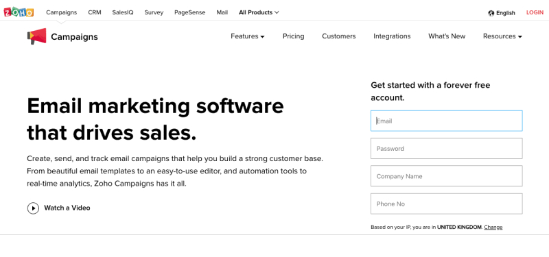
Task: Open the Customers page
Action: pyautogui.click(x=338, y=36)
